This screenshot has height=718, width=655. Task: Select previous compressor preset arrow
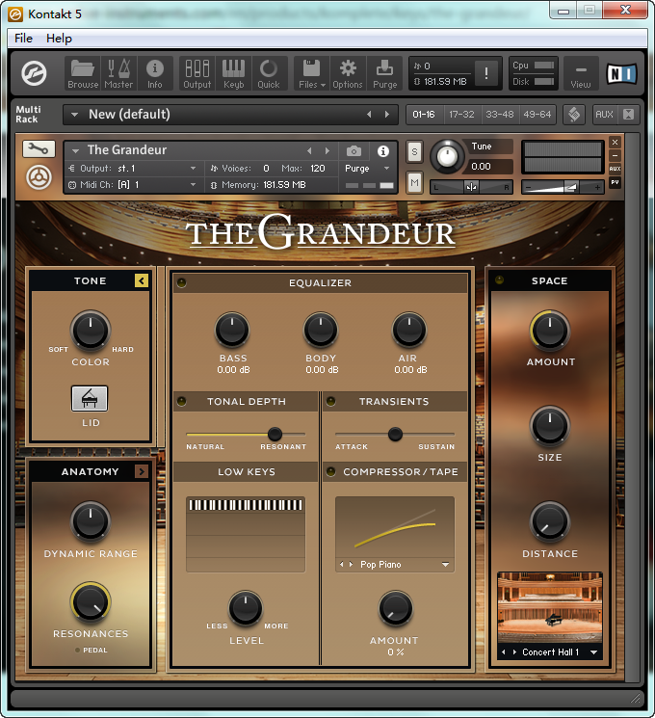click(x=341, y=565)
